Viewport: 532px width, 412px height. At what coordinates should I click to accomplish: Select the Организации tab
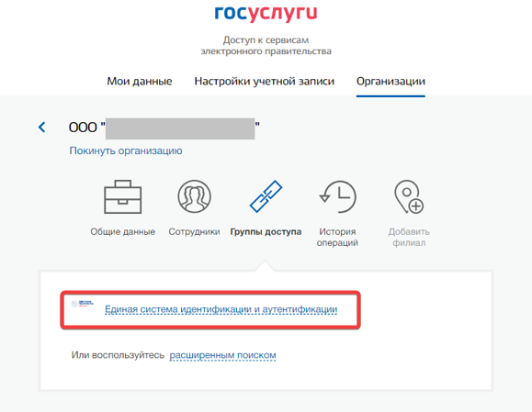pyautogui.click(x=391, y=82)
